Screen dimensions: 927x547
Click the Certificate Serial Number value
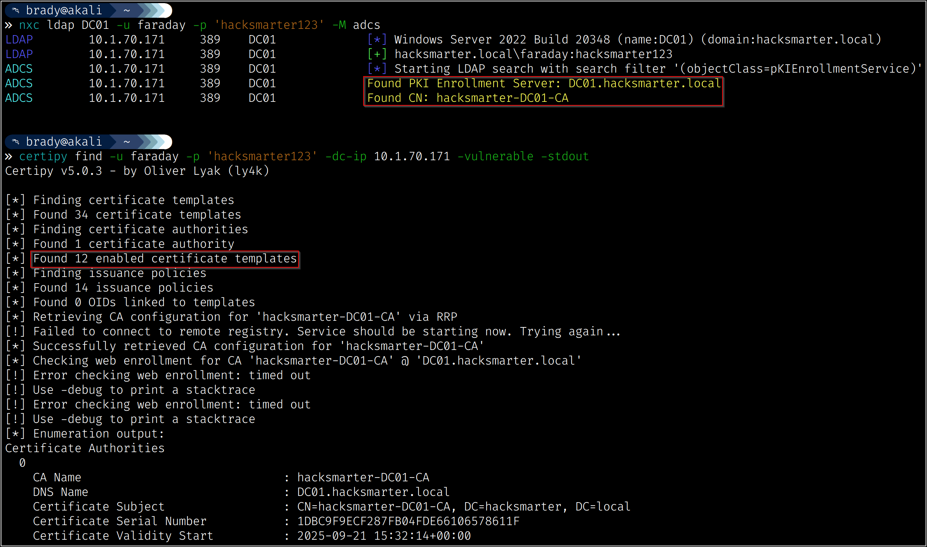tap(408, 521)
